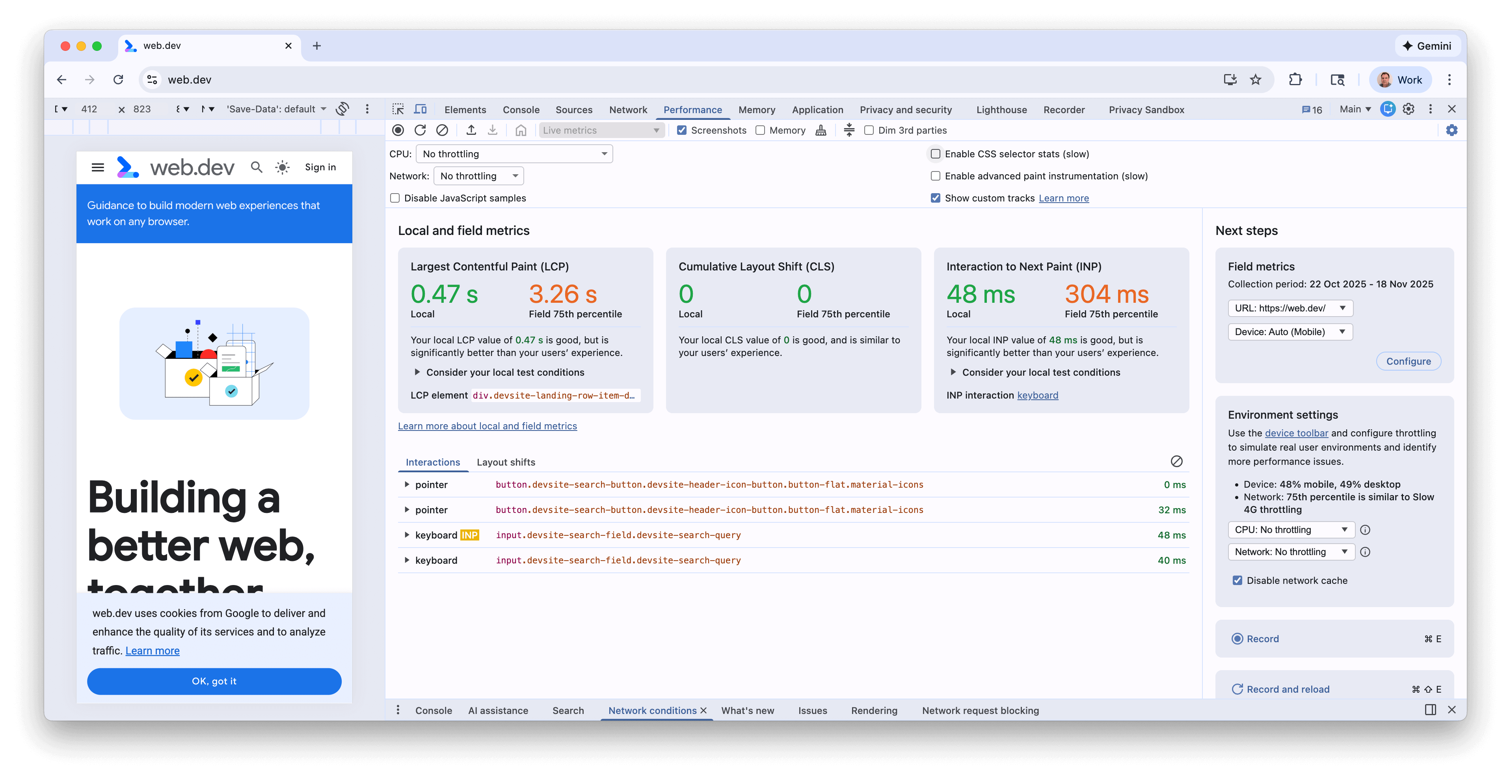Enable CSS selector stats
Viewport: 1511px width, 779px height.
pyautogui.click(x=936, y=153)
